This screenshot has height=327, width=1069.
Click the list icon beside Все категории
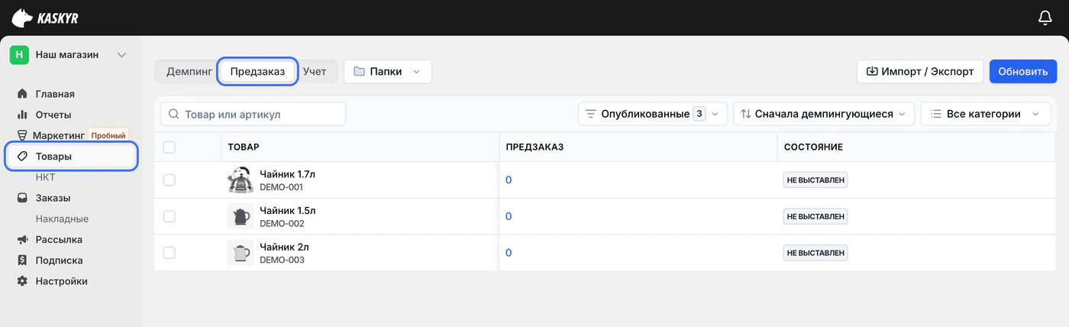click(935, 114)
